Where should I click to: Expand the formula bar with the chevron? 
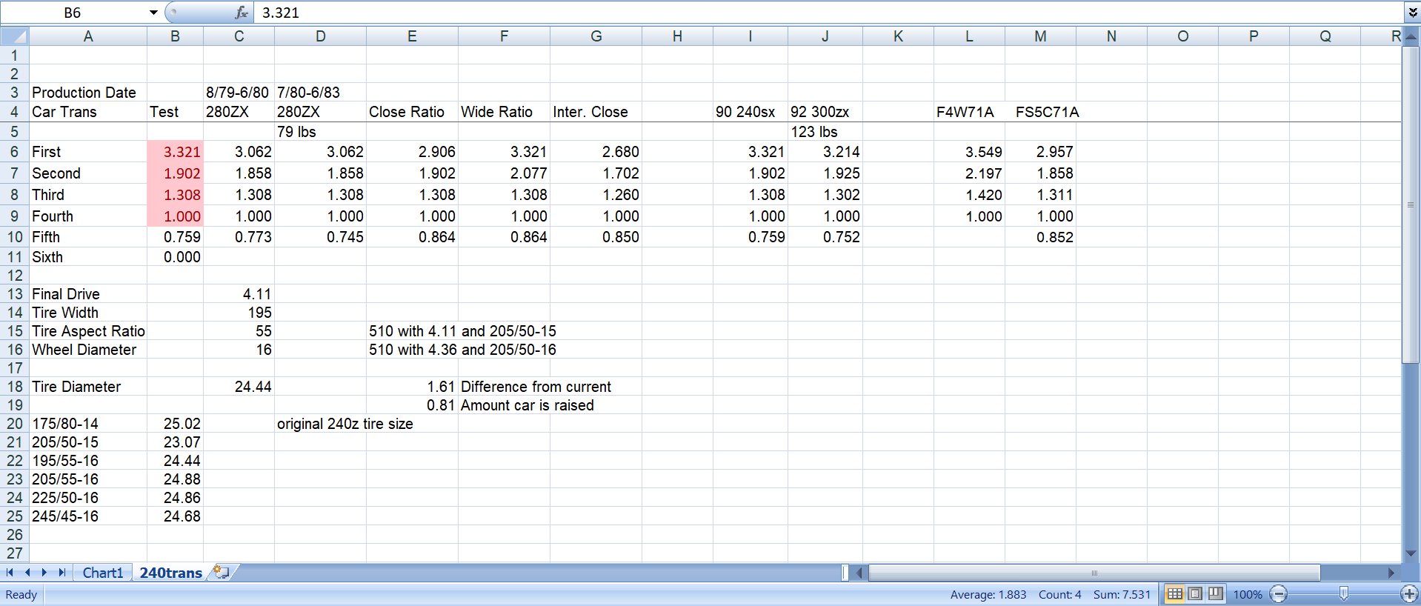click(x=1412, y=13)
